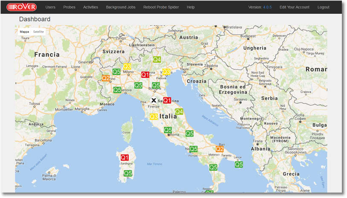Click the version 4.0.5 link
347x198 pixels.
point(267,7)
